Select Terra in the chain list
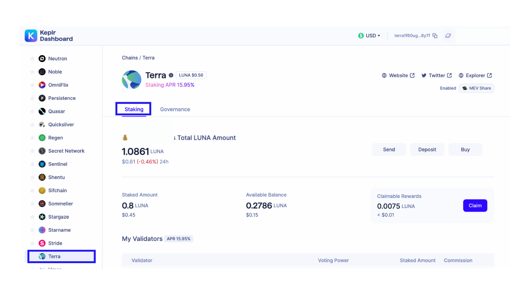This screenshot has height=294, width=528. 61,256
